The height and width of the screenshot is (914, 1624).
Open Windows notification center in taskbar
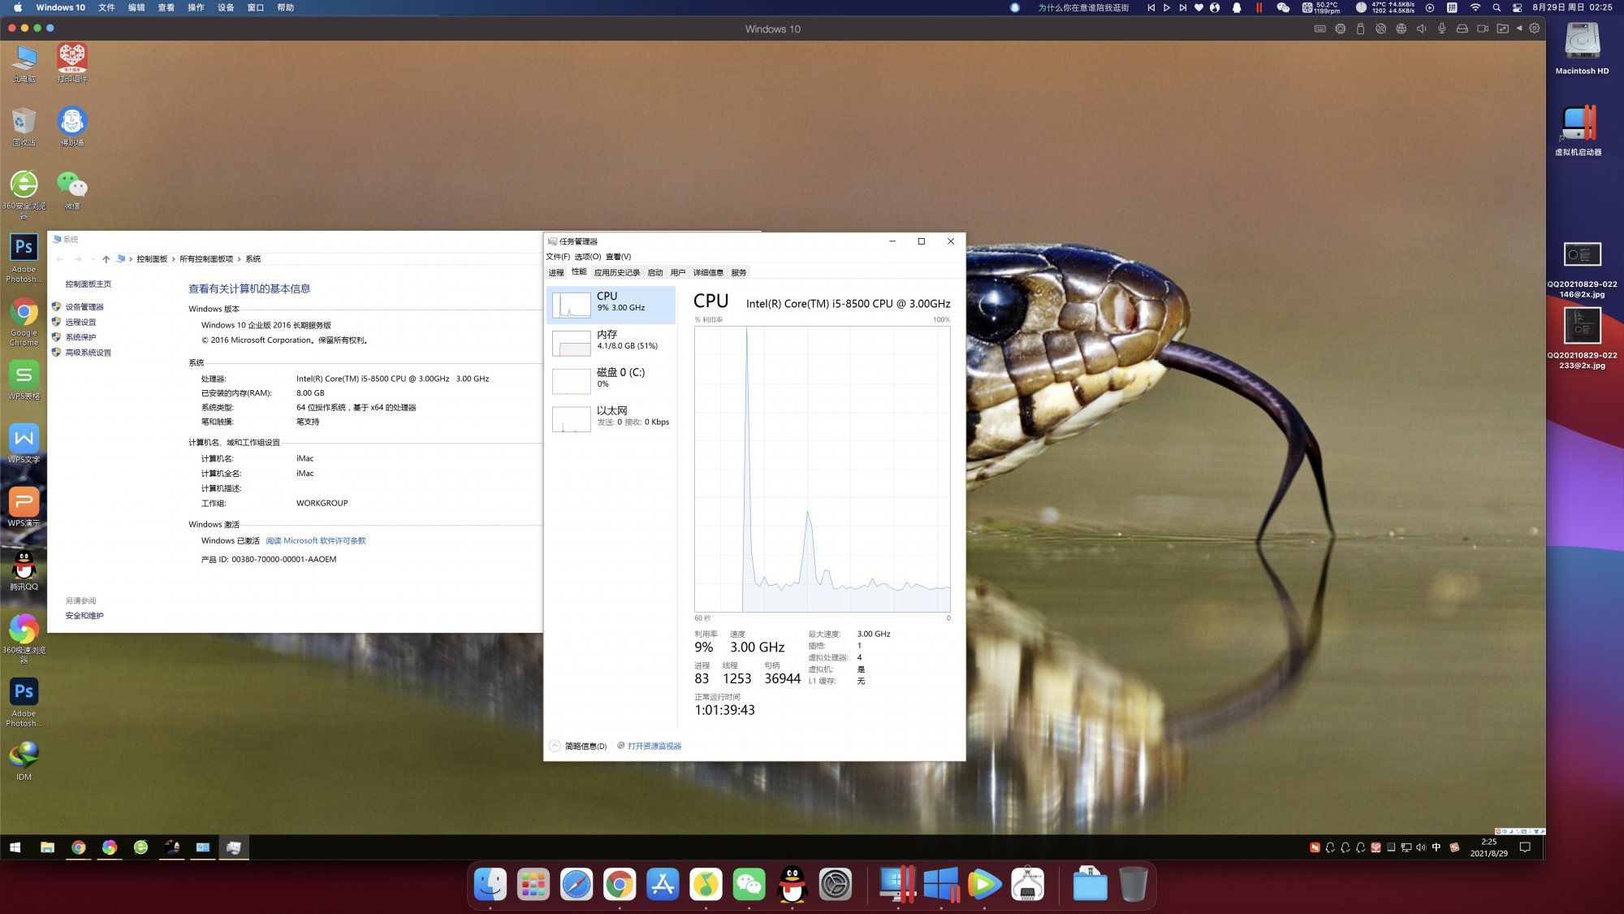[x=1525, y=847]
